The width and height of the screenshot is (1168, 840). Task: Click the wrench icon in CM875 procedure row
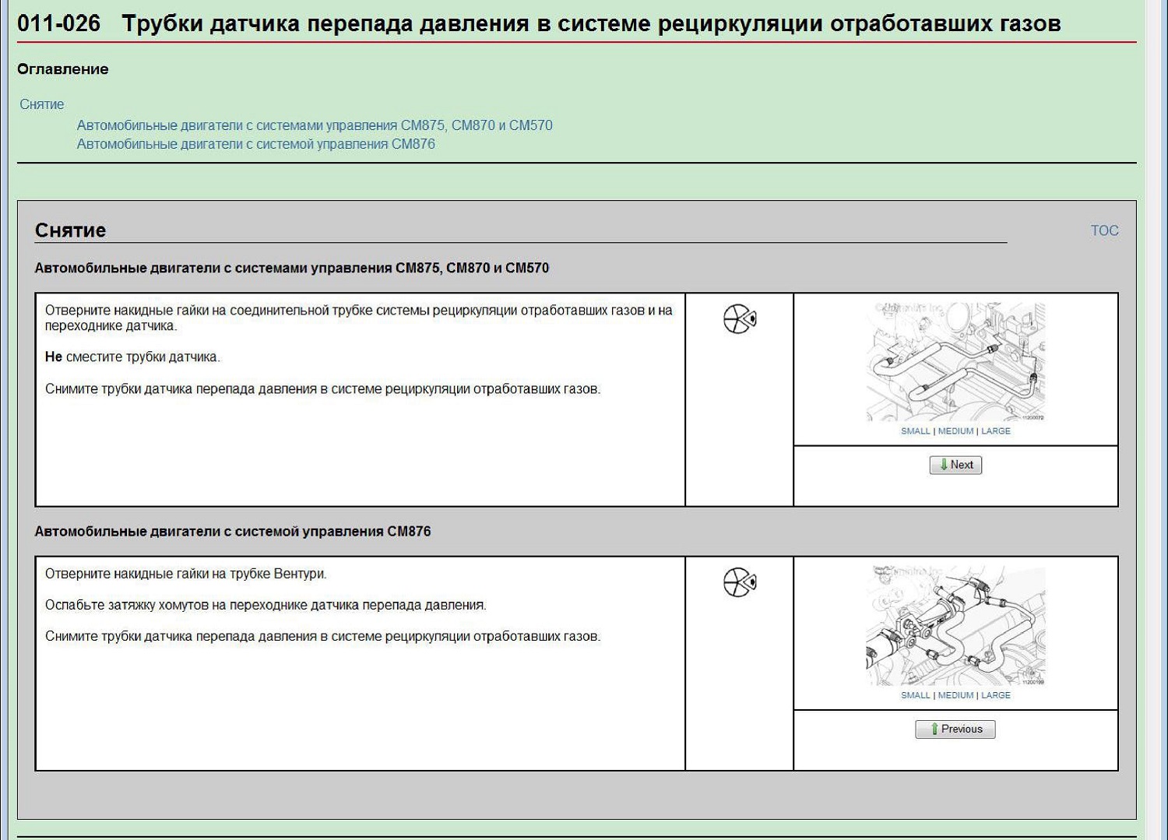740,318
